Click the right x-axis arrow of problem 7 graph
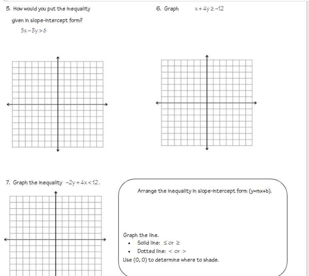Screen dimensions: 309x276 [105, 239]
